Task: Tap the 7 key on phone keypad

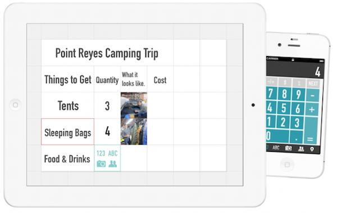Action: 271,93
